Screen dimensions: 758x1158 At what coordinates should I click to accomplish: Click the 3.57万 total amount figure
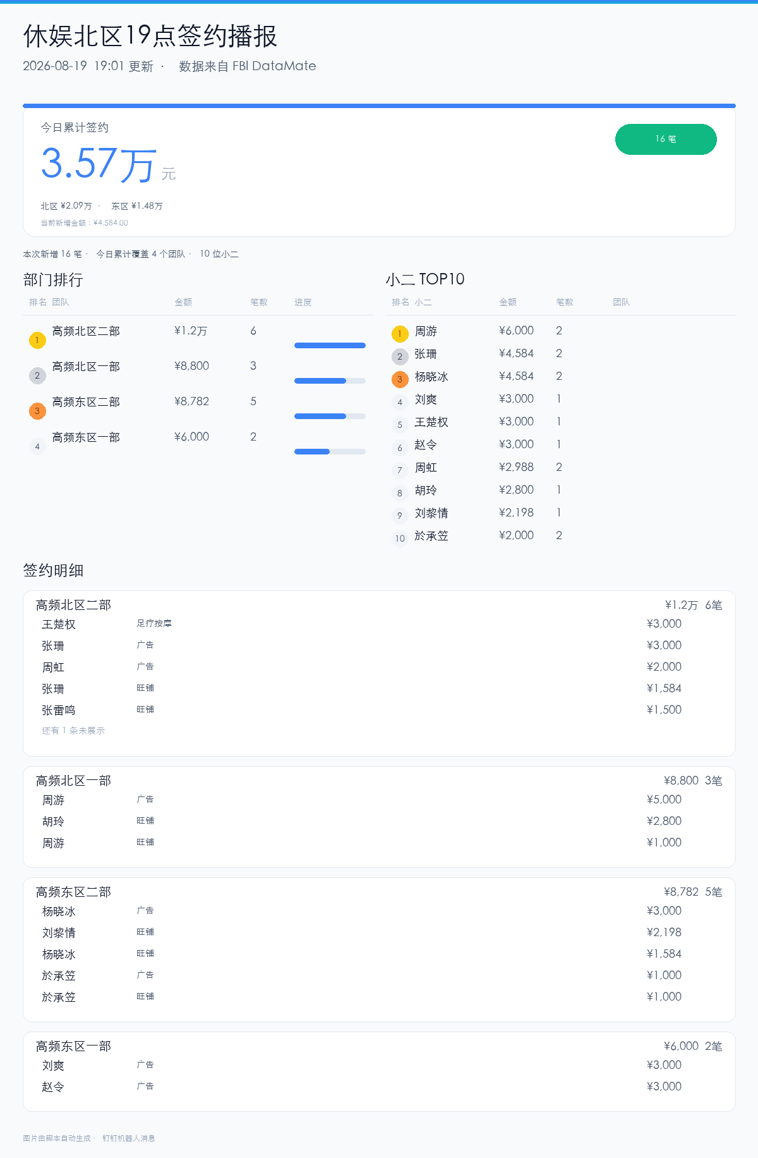[99, 164]
